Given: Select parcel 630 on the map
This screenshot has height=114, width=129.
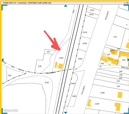Looking at the screenshot, I should click(x=40, y=66).
